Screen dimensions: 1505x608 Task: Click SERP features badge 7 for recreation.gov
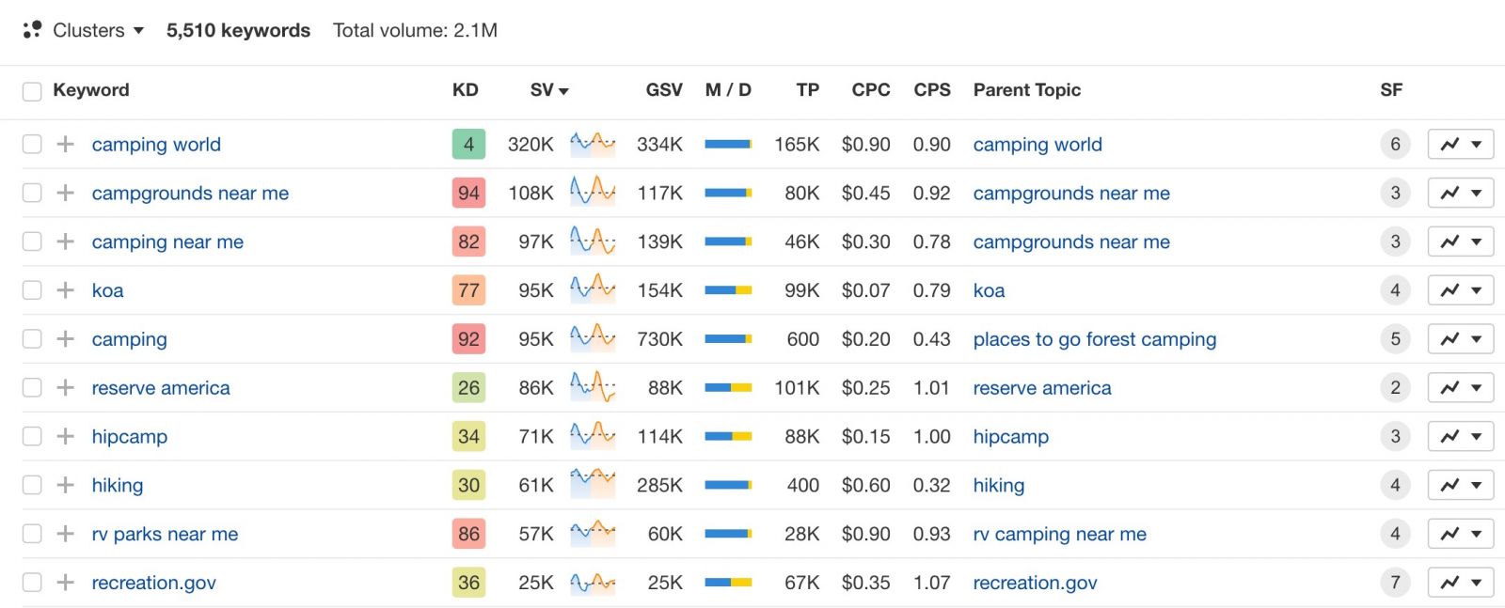[1395, 583]
